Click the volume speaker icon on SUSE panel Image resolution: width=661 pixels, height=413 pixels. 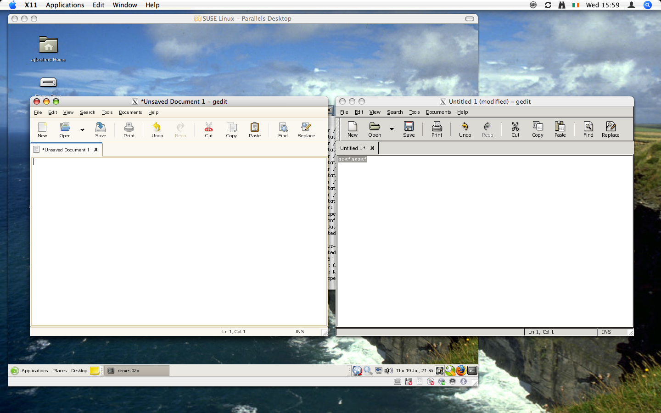pyautogui.click(x=388, y=371)
